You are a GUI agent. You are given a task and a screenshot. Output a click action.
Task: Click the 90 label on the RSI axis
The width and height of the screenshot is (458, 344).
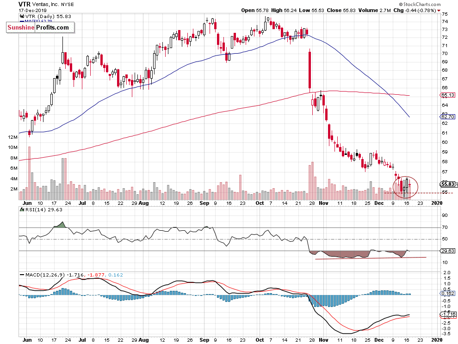[445, 215]
